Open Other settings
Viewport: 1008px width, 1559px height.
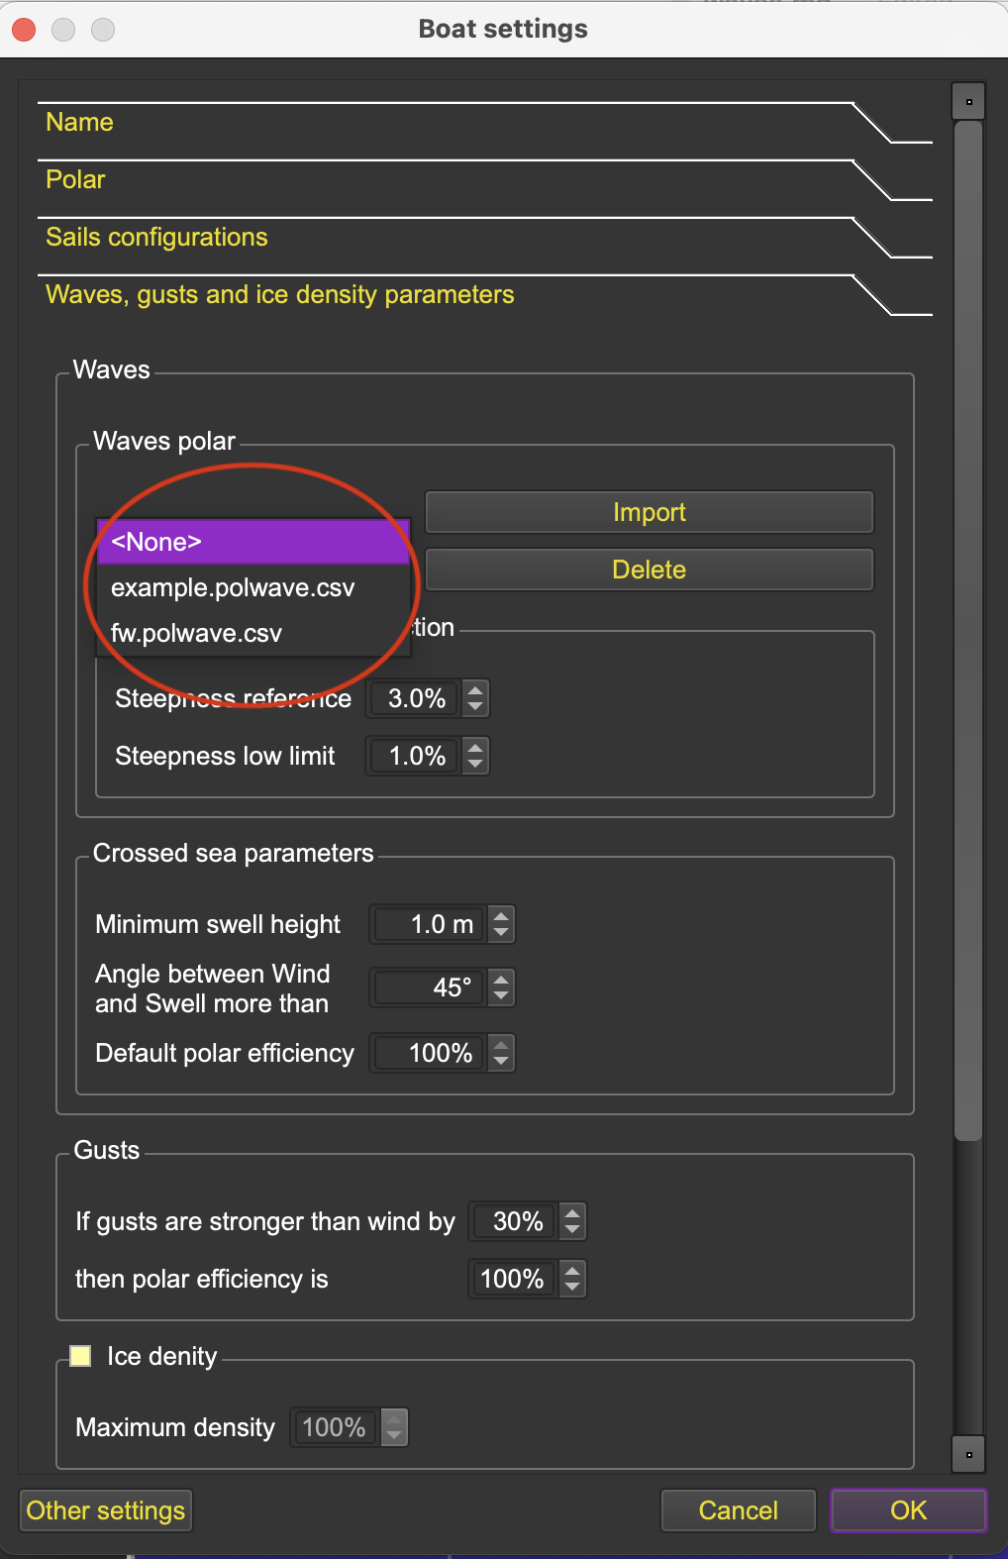[x=106, y=1510]
